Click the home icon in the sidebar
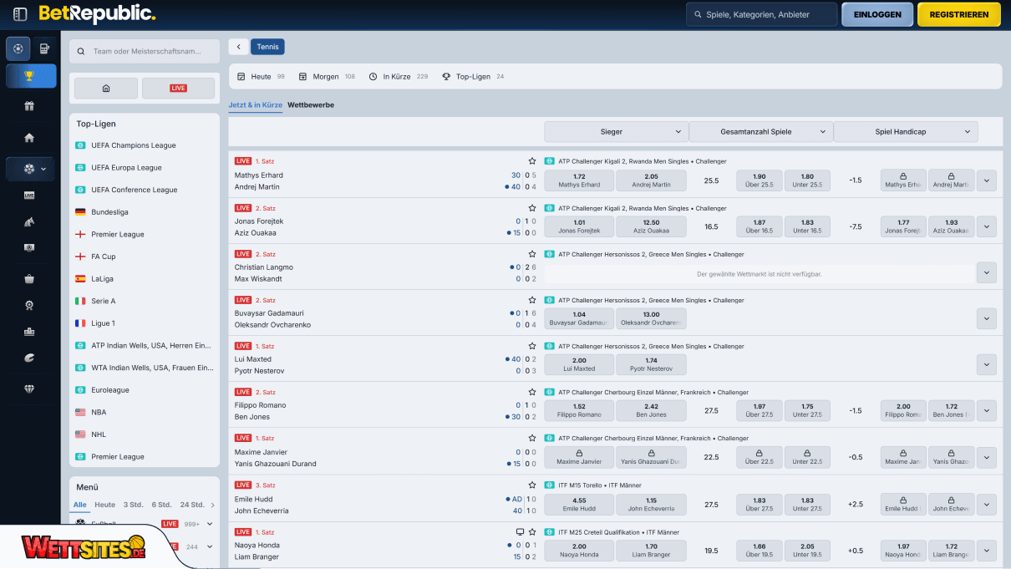This screenshot has height=569, width=1011. pos(30,137)
